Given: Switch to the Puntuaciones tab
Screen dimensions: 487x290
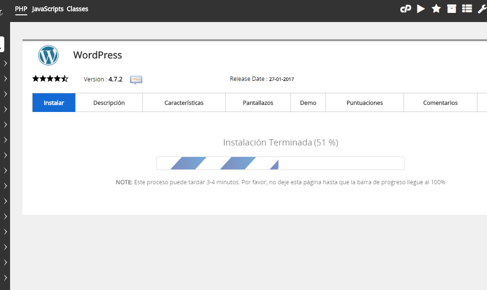Looking at the screenshot, I should (365, 103).
